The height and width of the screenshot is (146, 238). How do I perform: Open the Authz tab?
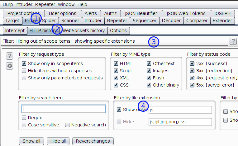click(111, 13)
